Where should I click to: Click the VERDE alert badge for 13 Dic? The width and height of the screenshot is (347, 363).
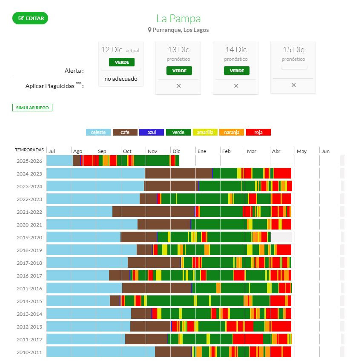pos(179,71)
